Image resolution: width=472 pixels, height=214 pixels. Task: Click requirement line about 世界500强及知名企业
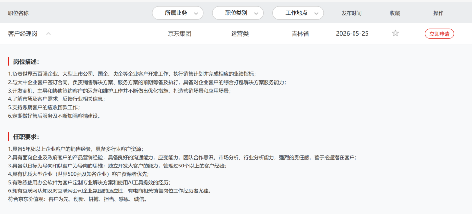click(78, 174)
